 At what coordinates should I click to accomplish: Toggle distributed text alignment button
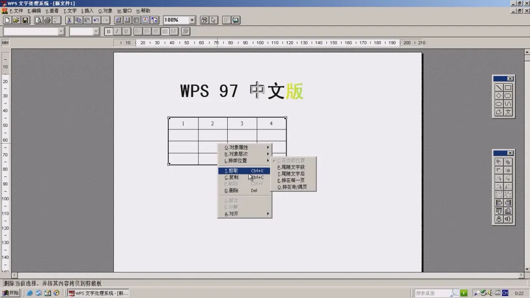[173, 31]
